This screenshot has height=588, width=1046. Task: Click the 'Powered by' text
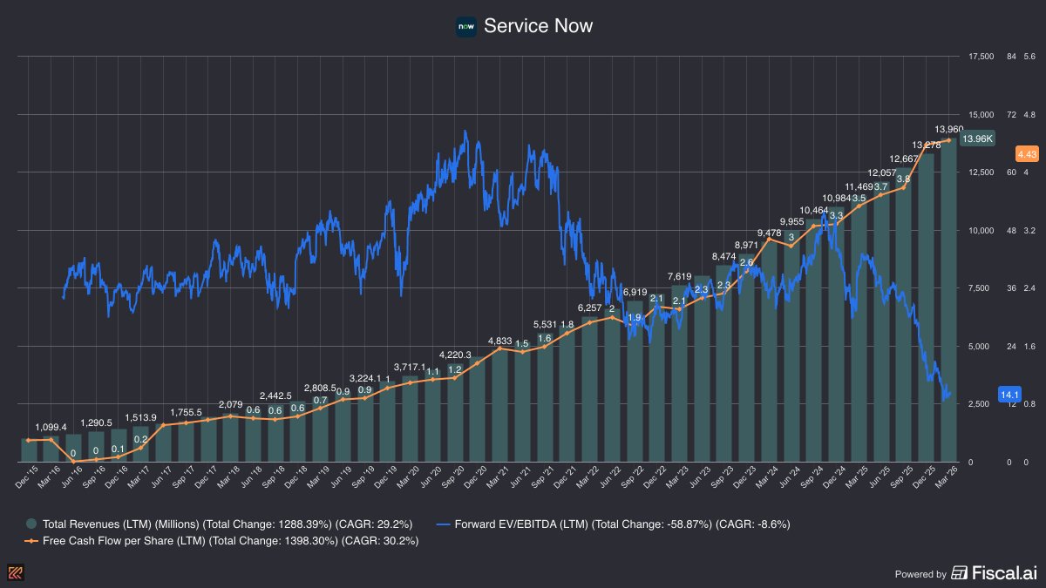[920, 574]
